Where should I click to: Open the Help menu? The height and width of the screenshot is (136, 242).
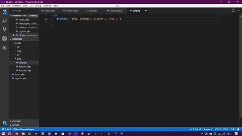56,6
